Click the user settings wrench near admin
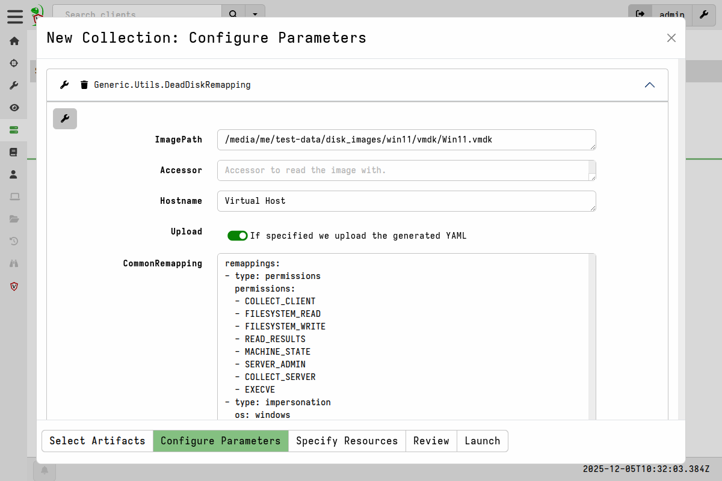 (x=703, y=15)
